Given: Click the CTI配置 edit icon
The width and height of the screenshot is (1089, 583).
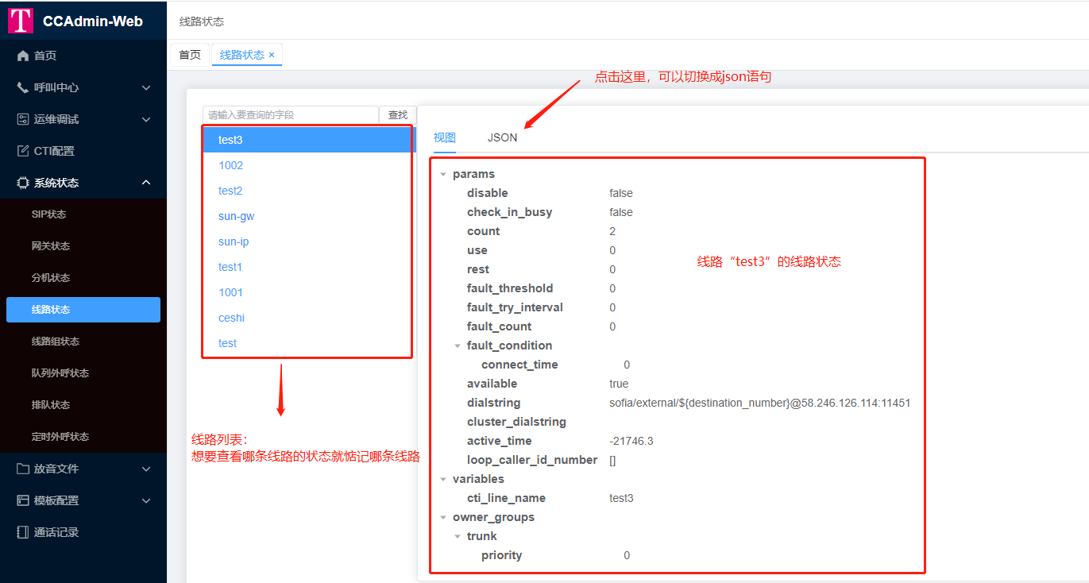Looking at the screenshot, I should (23, 151).
